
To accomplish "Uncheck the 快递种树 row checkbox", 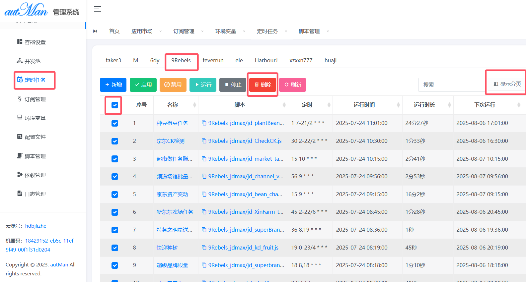I will pyautogui.click(x=115, y=248).
